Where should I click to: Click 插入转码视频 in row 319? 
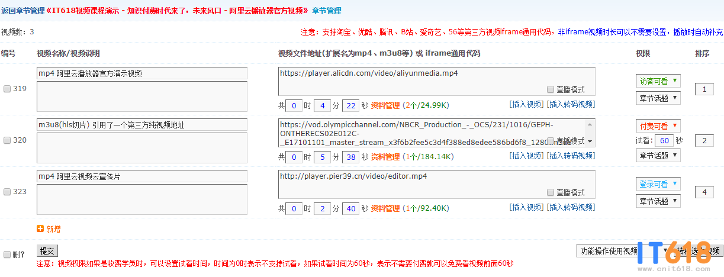571,104
